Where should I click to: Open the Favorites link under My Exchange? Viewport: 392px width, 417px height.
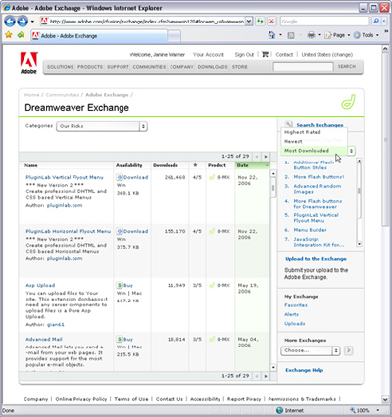[x=296, y=305]
